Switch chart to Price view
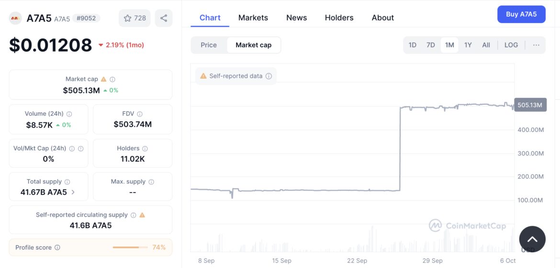This screenshot has width=560, height=268. click(209, 45)
